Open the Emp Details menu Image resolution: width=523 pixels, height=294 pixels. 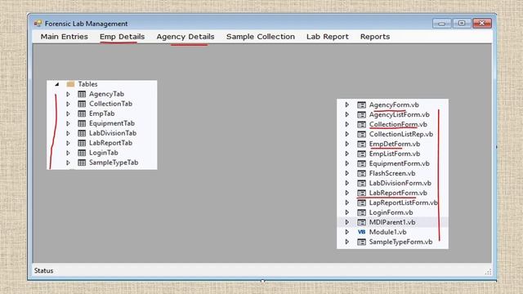point(122,37)
